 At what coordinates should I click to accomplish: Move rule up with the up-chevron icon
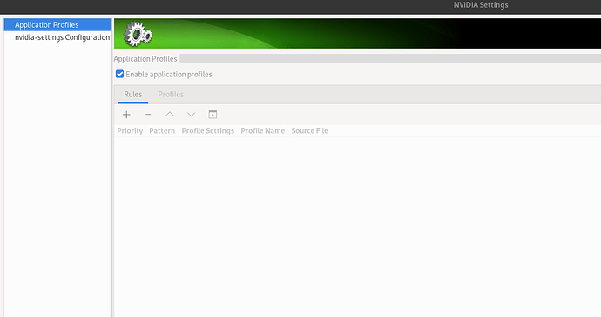[x=170, y=115]
